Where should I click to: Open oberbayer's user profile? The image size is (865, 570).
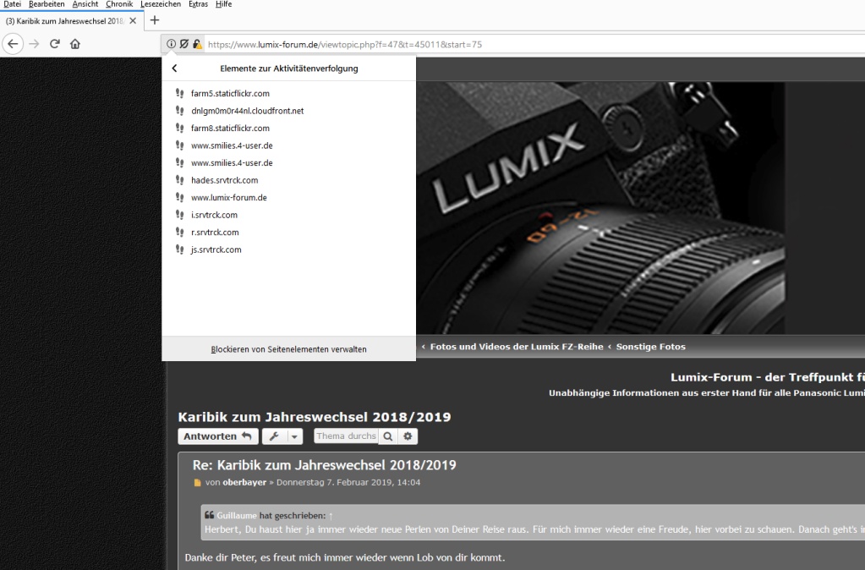click(x=244, y=482)
